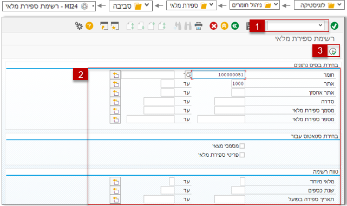Open the command field dropdown arrow
347x206 pixels.
[320, 25]
